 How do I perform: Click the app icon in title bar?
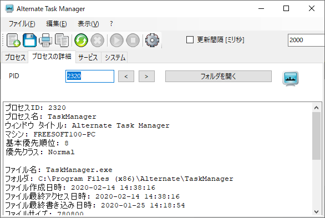[x=9, y=8]
